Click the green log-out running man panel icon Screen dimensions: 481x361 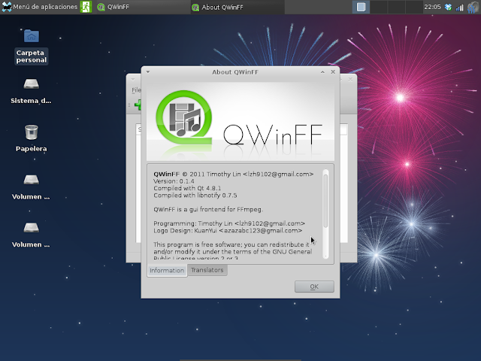coord(86,7)
